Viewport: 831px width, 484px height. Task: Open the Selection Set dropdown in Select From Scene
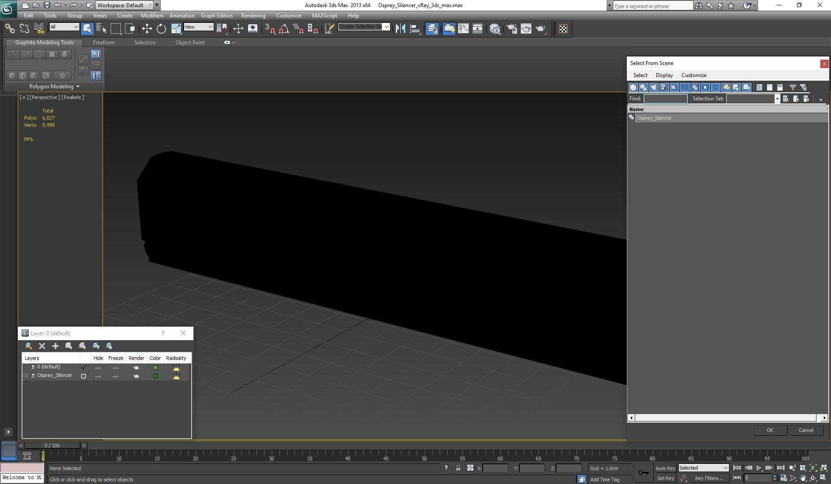(777, 99)
